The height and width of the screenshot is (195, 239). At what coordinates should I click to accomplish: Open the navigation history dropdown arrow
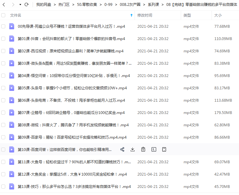pos(20,5)
